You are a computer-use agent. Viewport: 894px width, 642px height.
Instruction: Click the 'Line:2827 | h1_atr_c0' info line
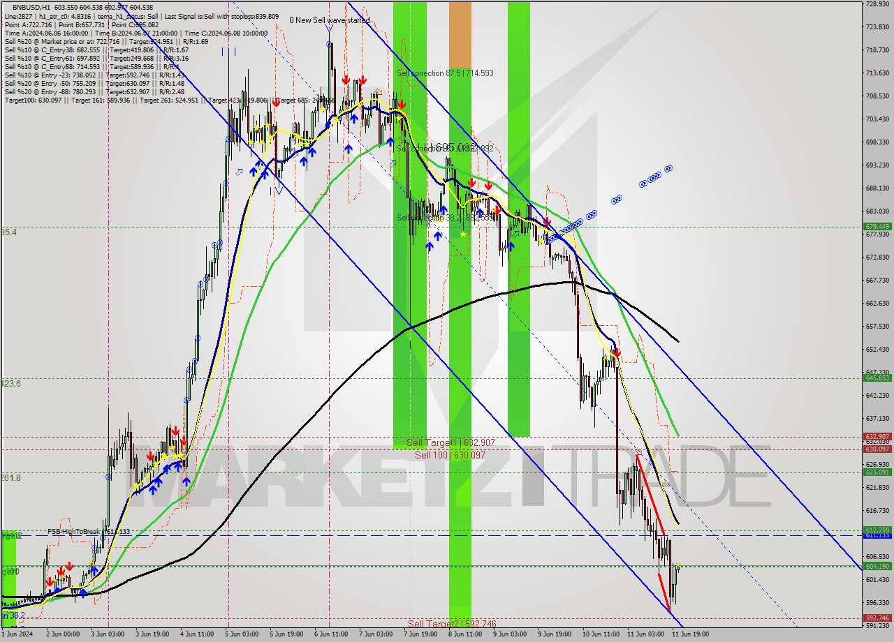pos(142,16)
